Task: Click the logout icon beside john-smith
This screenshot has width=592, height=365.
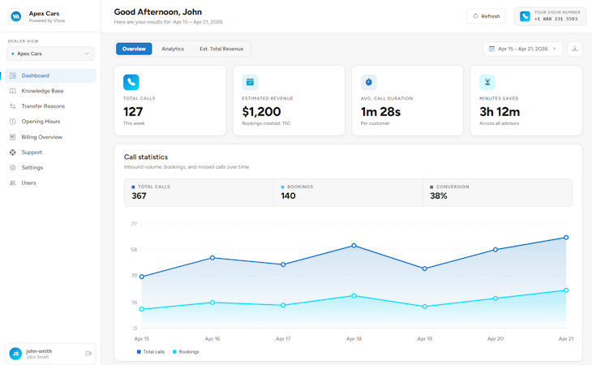Action: (88, 354)
